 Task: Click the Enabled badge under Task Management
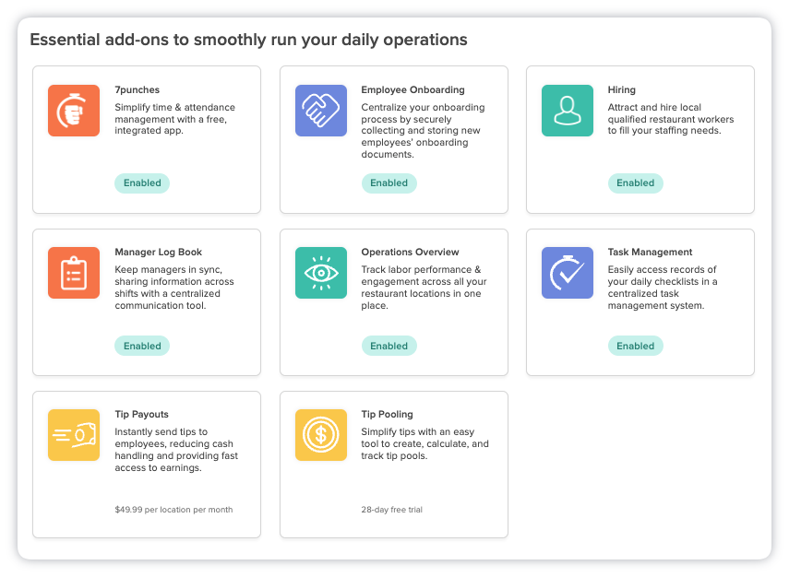tap(635, 347)
